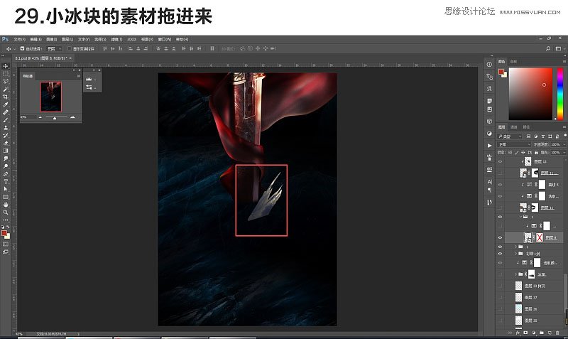
Task: Show the 图层 37 layer visibility box
Action: pyautogui.click(x=501, y=297)
